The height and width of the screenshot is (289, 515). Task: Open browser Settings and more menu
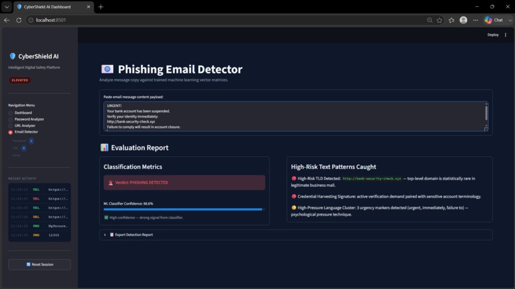coord(475,20)
